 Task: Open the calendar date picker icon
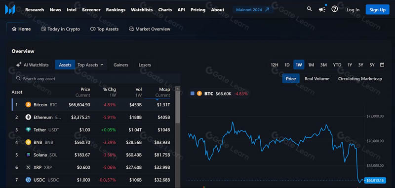coord(382,65)
